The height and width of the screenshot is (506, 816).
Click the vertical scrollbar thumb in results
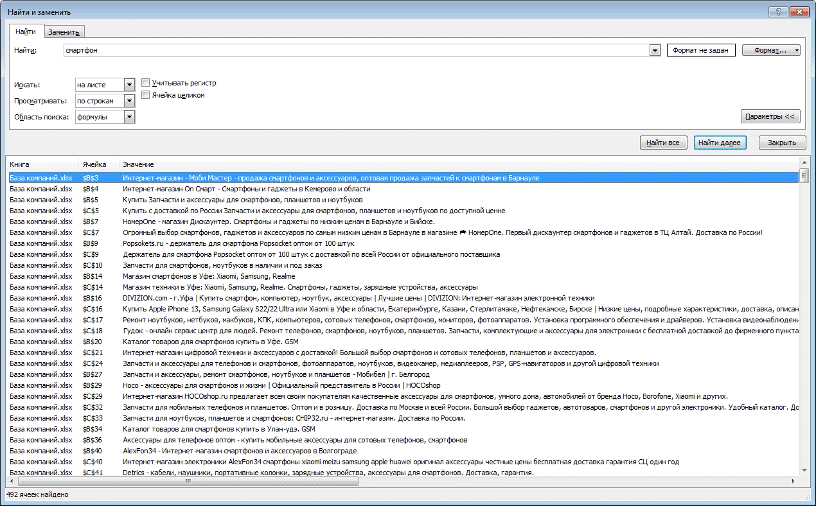tap(804, 177)
